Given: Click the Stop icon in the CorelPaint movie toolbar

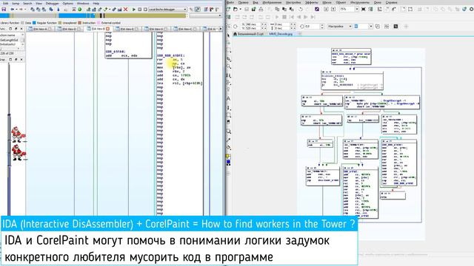Looking at the screenshot, I should (284, 17).
